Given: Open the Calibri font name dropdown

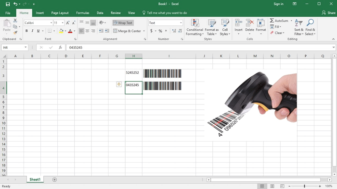Looking at the screenshot, I should [51, 23].
